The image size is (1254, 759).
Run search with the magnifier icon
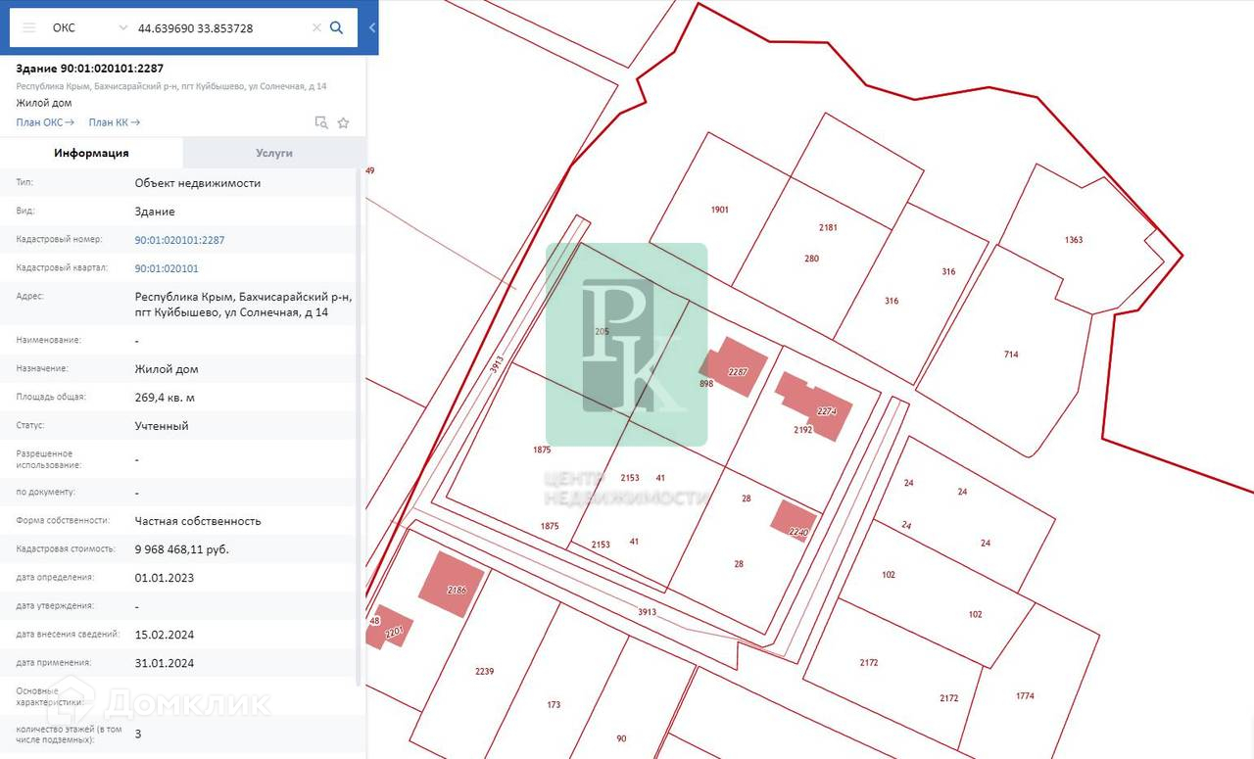pos(336,27)
